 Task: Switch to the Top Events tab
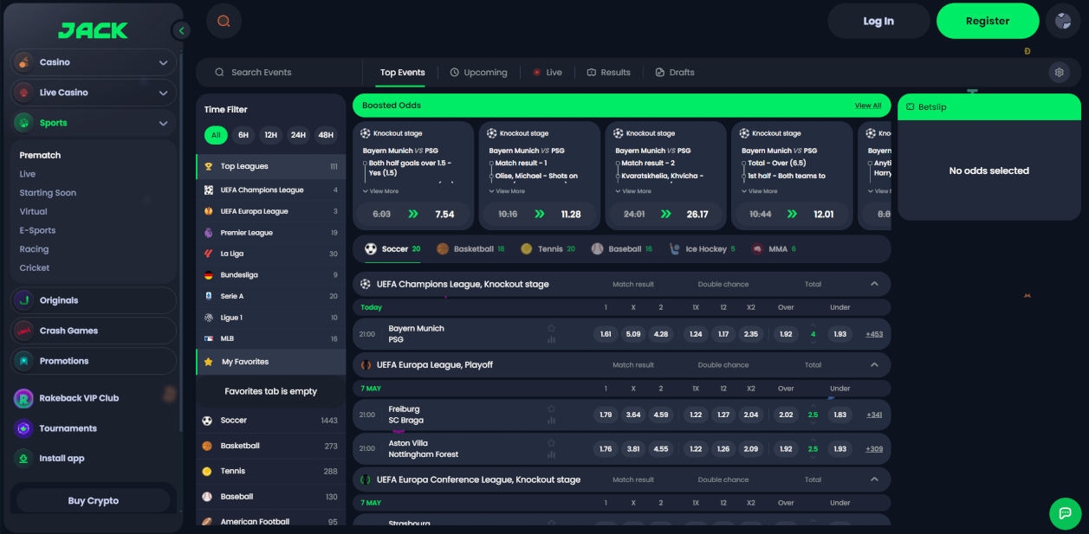(x=402, y=73)
